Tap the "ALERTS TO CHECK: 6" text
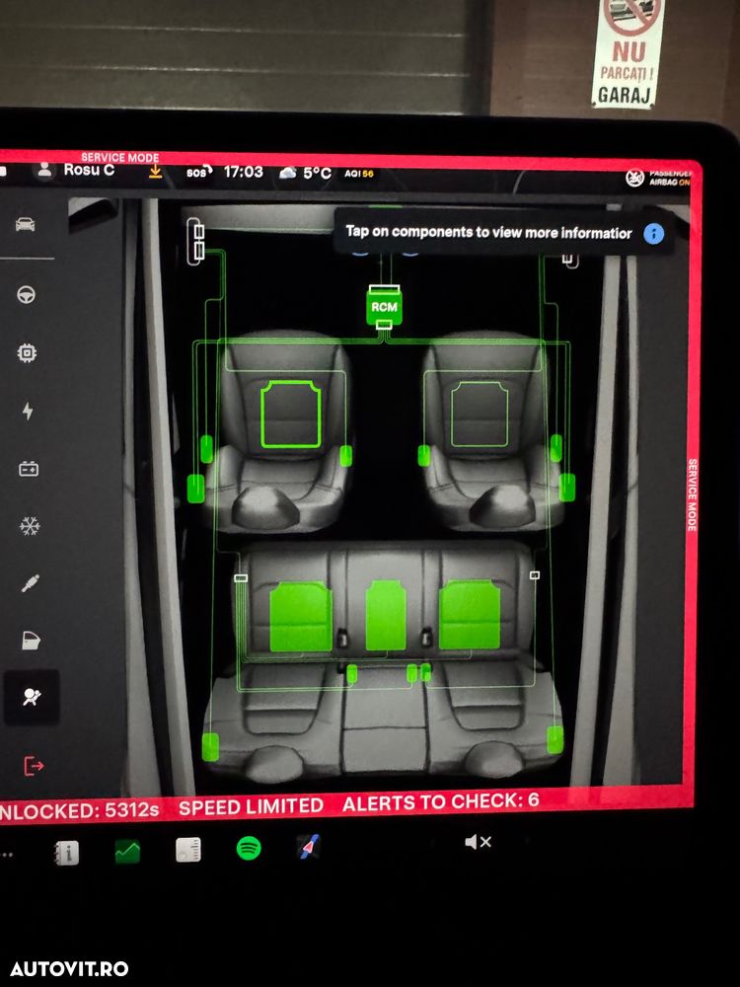This screenshot has width=740, height=987. [440, 801]
